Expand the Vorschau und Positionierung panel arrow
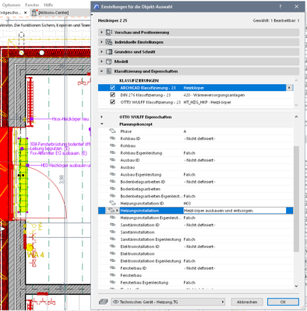The width and height of the screenshot is (307, 311). 101,33
